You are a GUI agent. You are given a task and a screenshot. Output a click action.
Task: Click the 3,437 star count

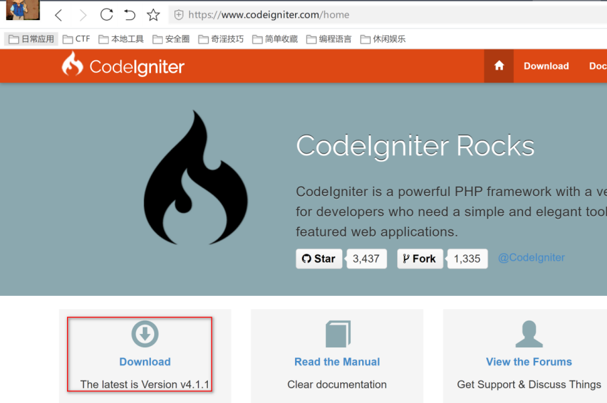(366, 258)
